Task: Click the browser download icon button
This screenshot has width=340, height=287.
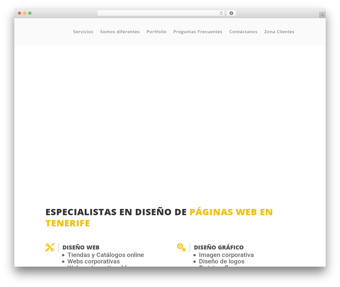Action: click(x=231, y=13)
